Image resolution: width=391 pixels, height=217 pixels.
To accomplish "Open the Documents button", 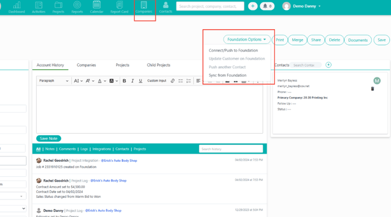I will [358, 40].
